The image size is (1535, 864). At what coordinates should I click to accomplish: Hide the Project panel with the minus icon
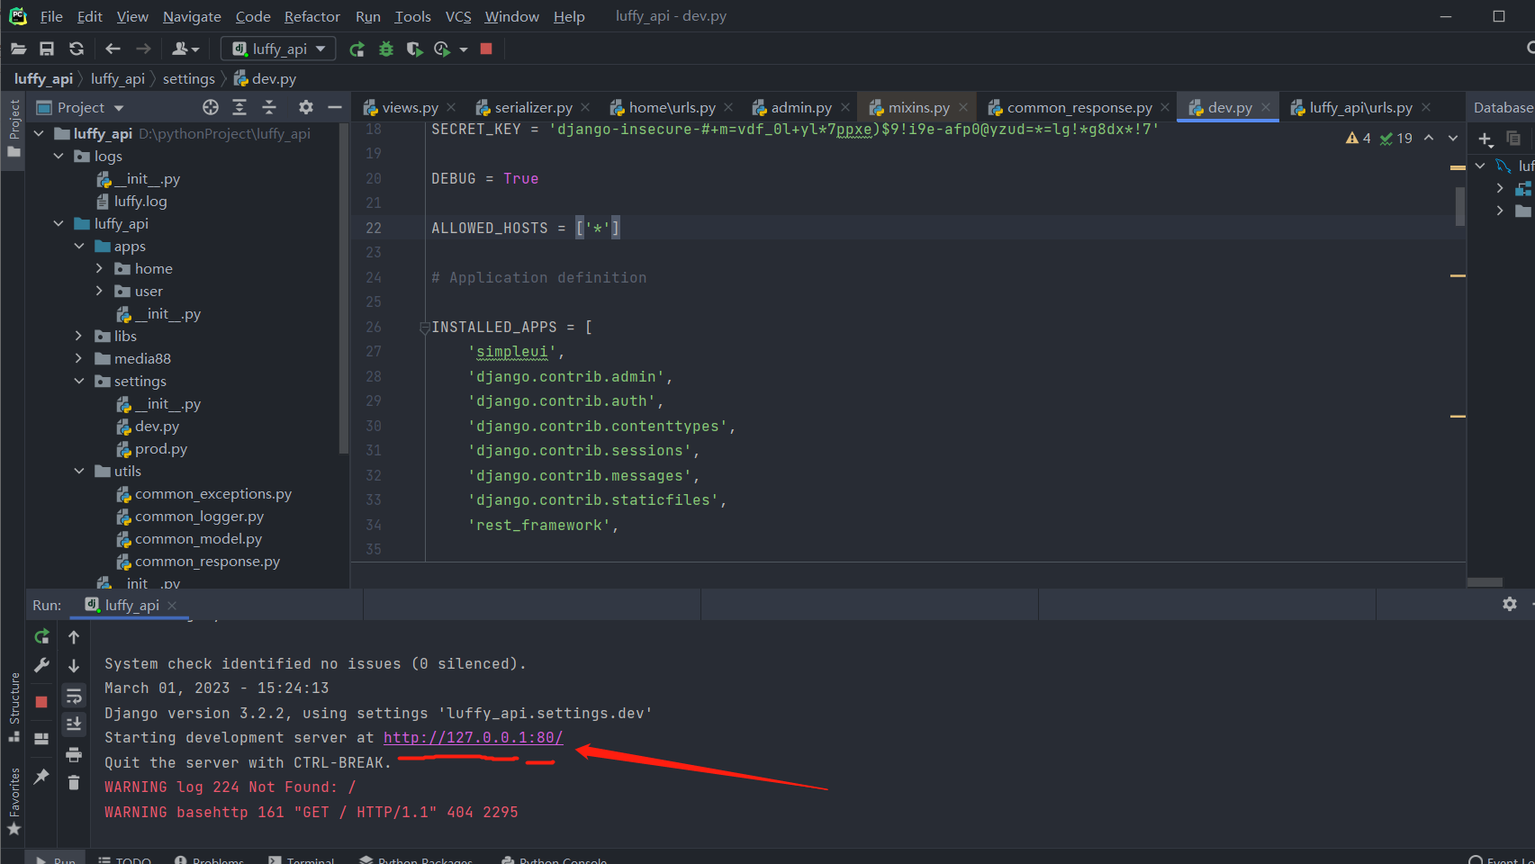tap(335, 107)
